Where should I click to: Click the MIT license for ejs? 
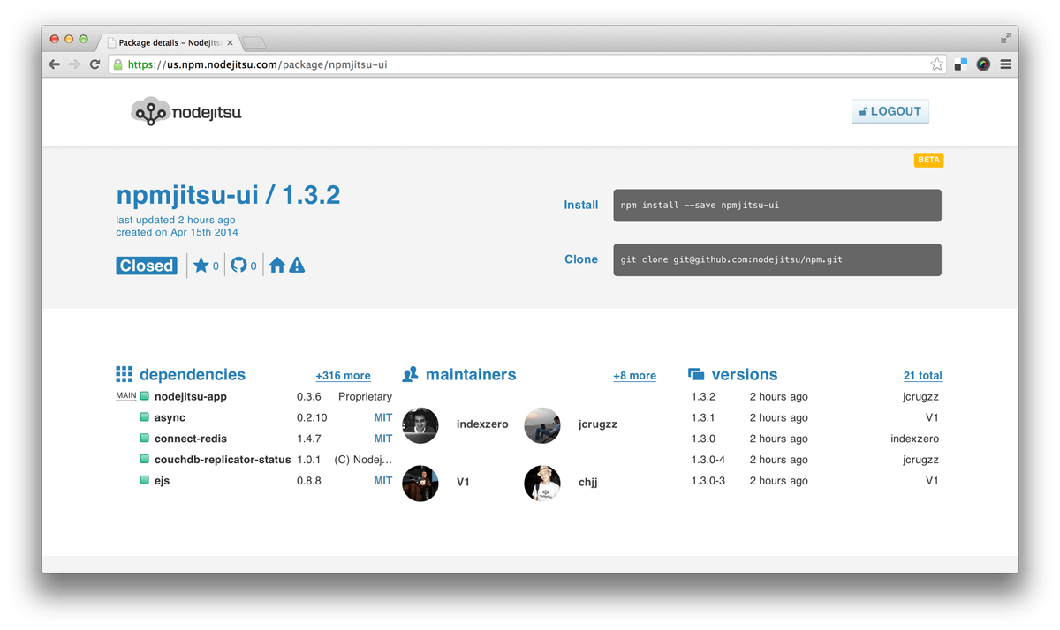(382, 481)
